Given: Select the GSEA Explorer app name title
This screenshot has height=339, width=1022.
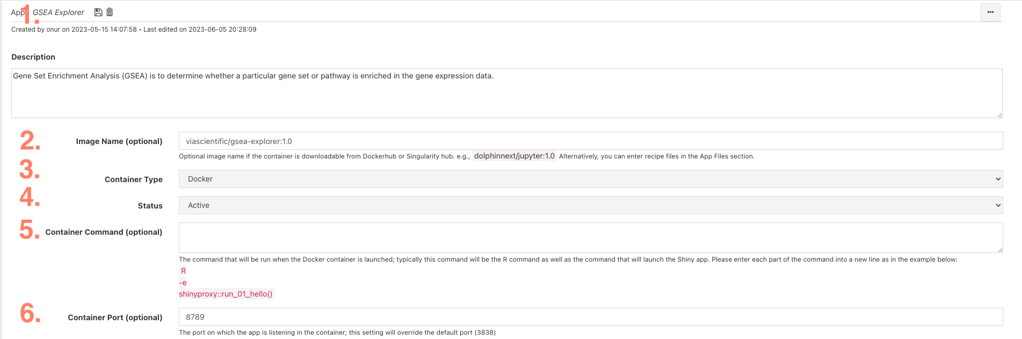Looking at the screenshot, I should click(59, 12).
